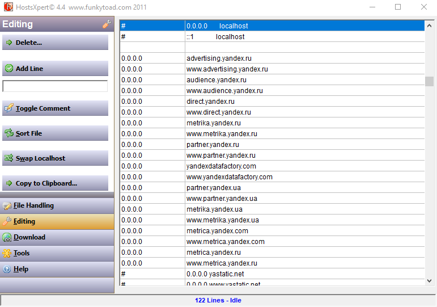Select the metrica.yandex.com entry
This screenshot has height=307, width=437.
(x=272, y=231)
